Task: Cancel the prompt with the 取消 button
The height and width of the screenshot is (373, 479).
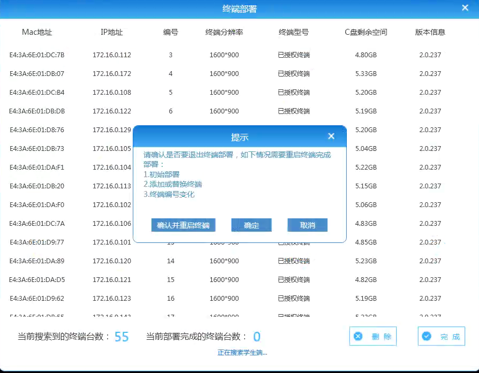Action: (307, 225)
